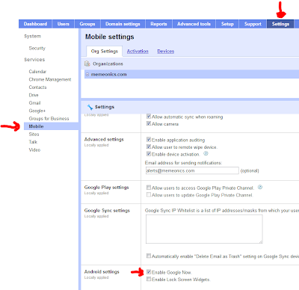Open Chrome Management in sidebar

[x=50, y=79]
